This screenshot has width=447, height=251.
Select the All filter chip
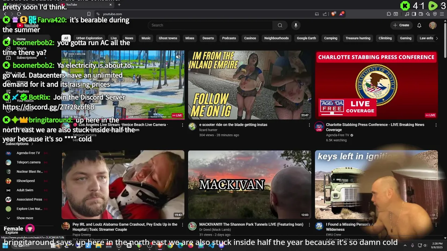tap(66, 38)
